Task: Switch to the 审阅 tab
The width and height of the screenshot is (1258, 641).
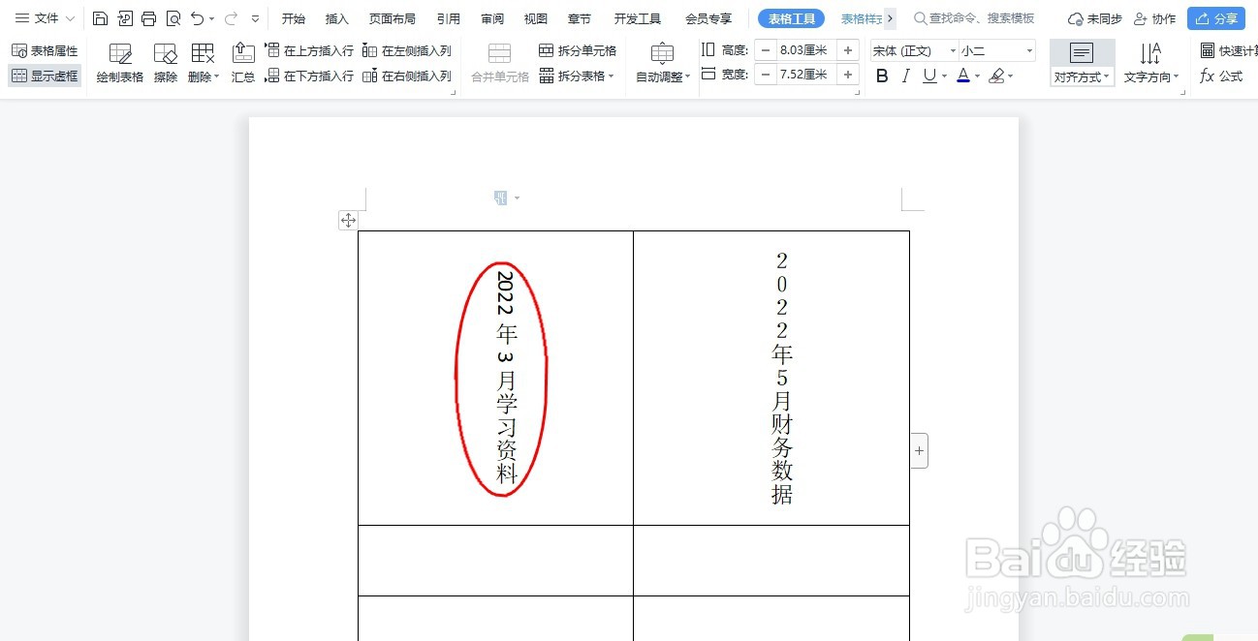Action: coord(492,18)
